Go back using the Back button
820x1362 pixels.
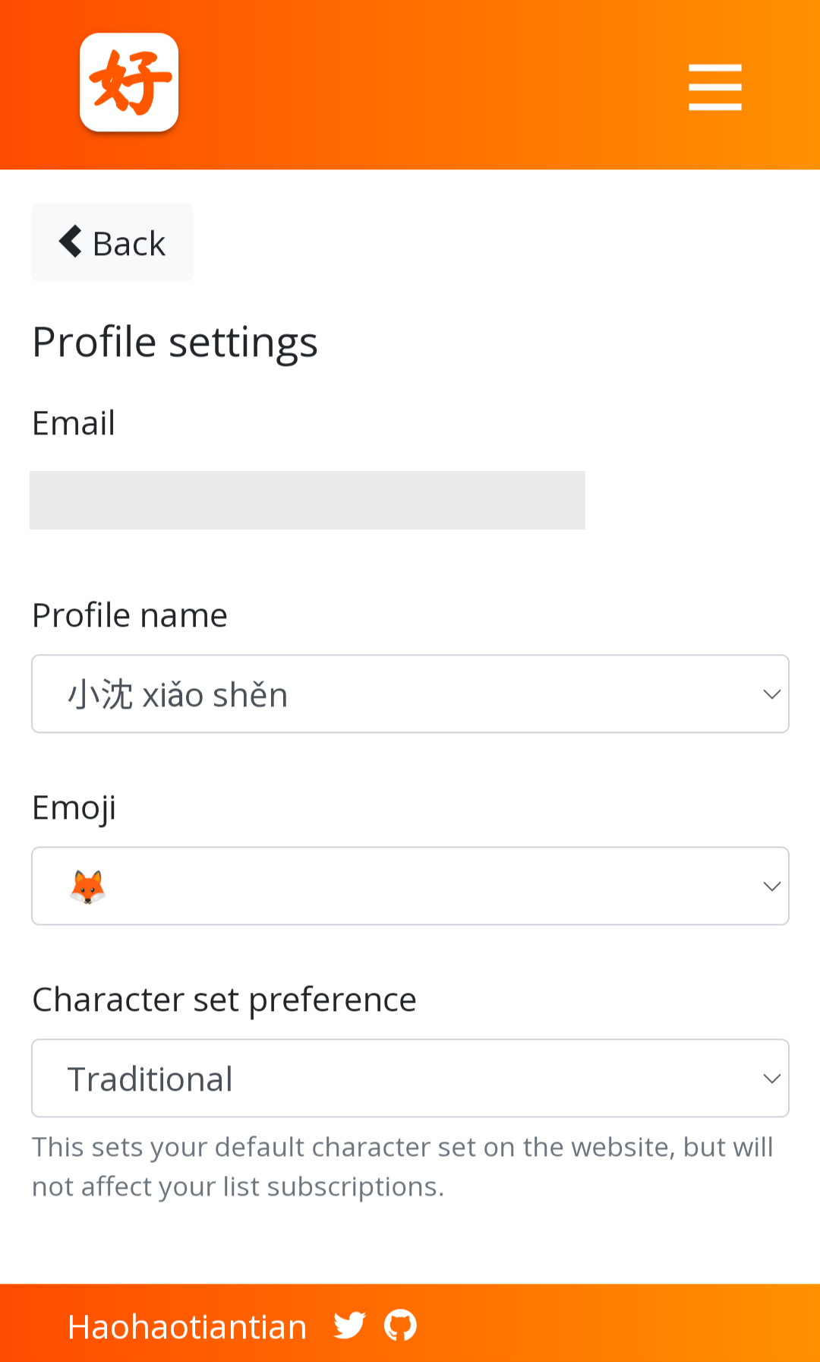click(x=112, y=243)
